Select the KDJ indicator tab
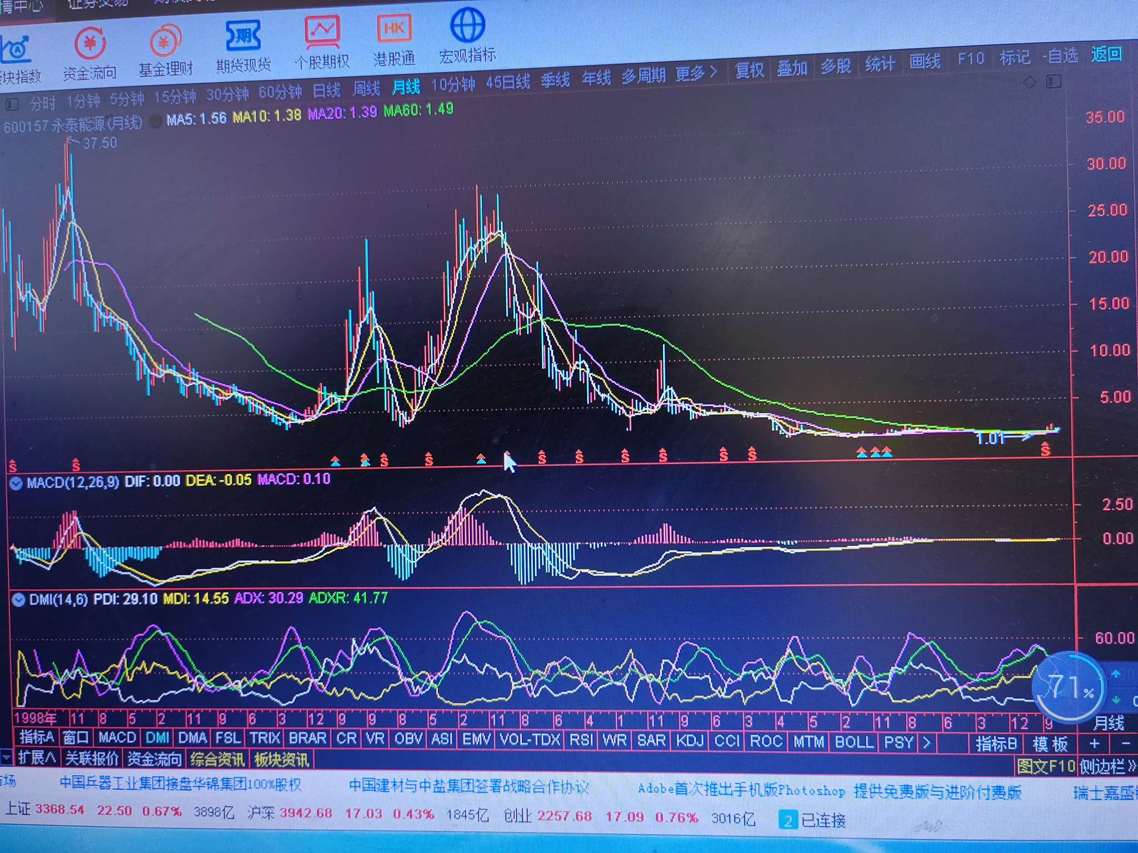This screenshot has height=853, width=1138. 690,741
